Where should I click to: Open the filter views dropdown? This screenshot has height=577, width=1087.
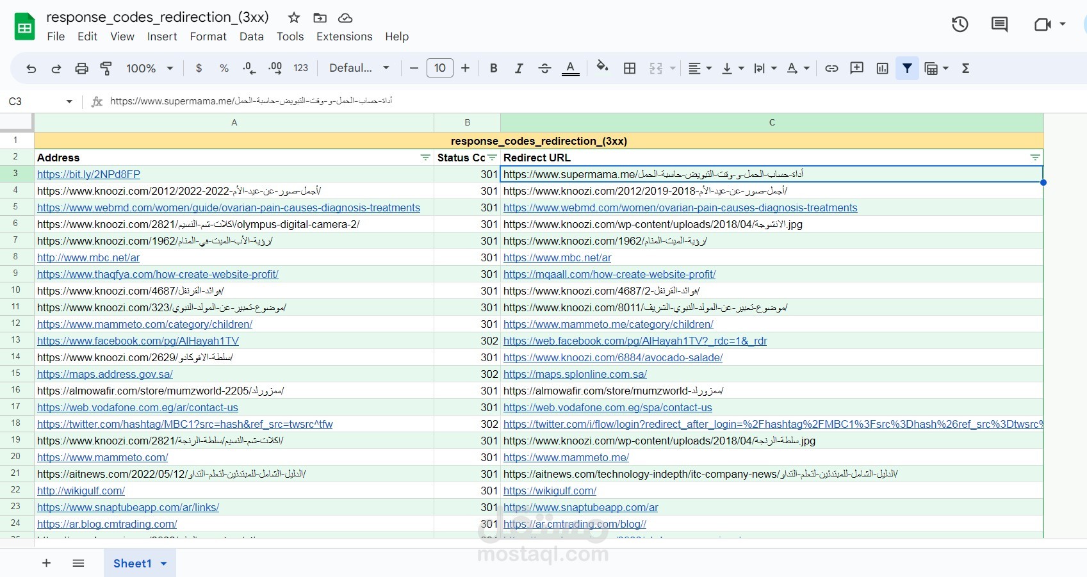pos(936,69)
